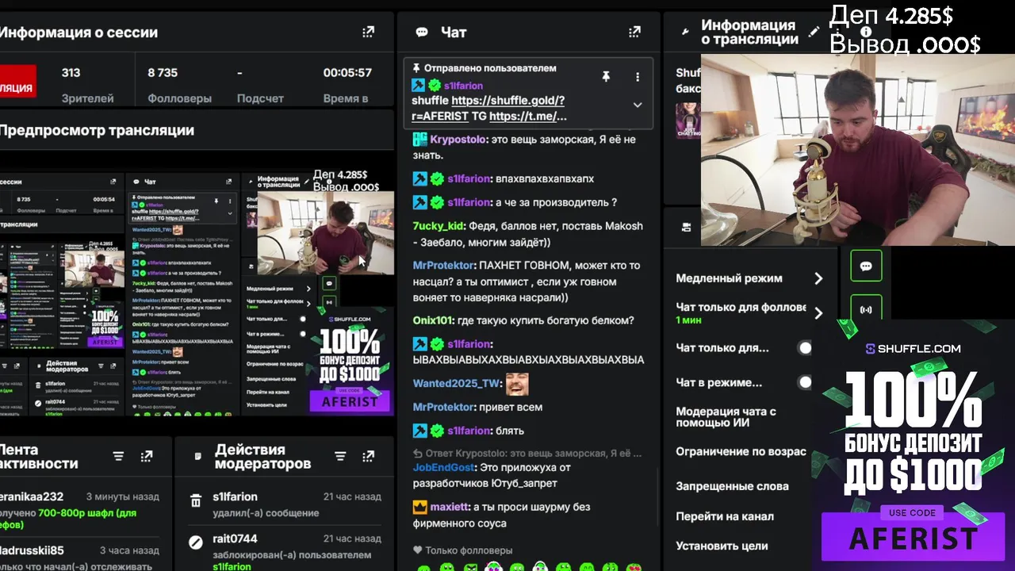
Task: Unpin the pinned chat message
Action: coord(606,77)
